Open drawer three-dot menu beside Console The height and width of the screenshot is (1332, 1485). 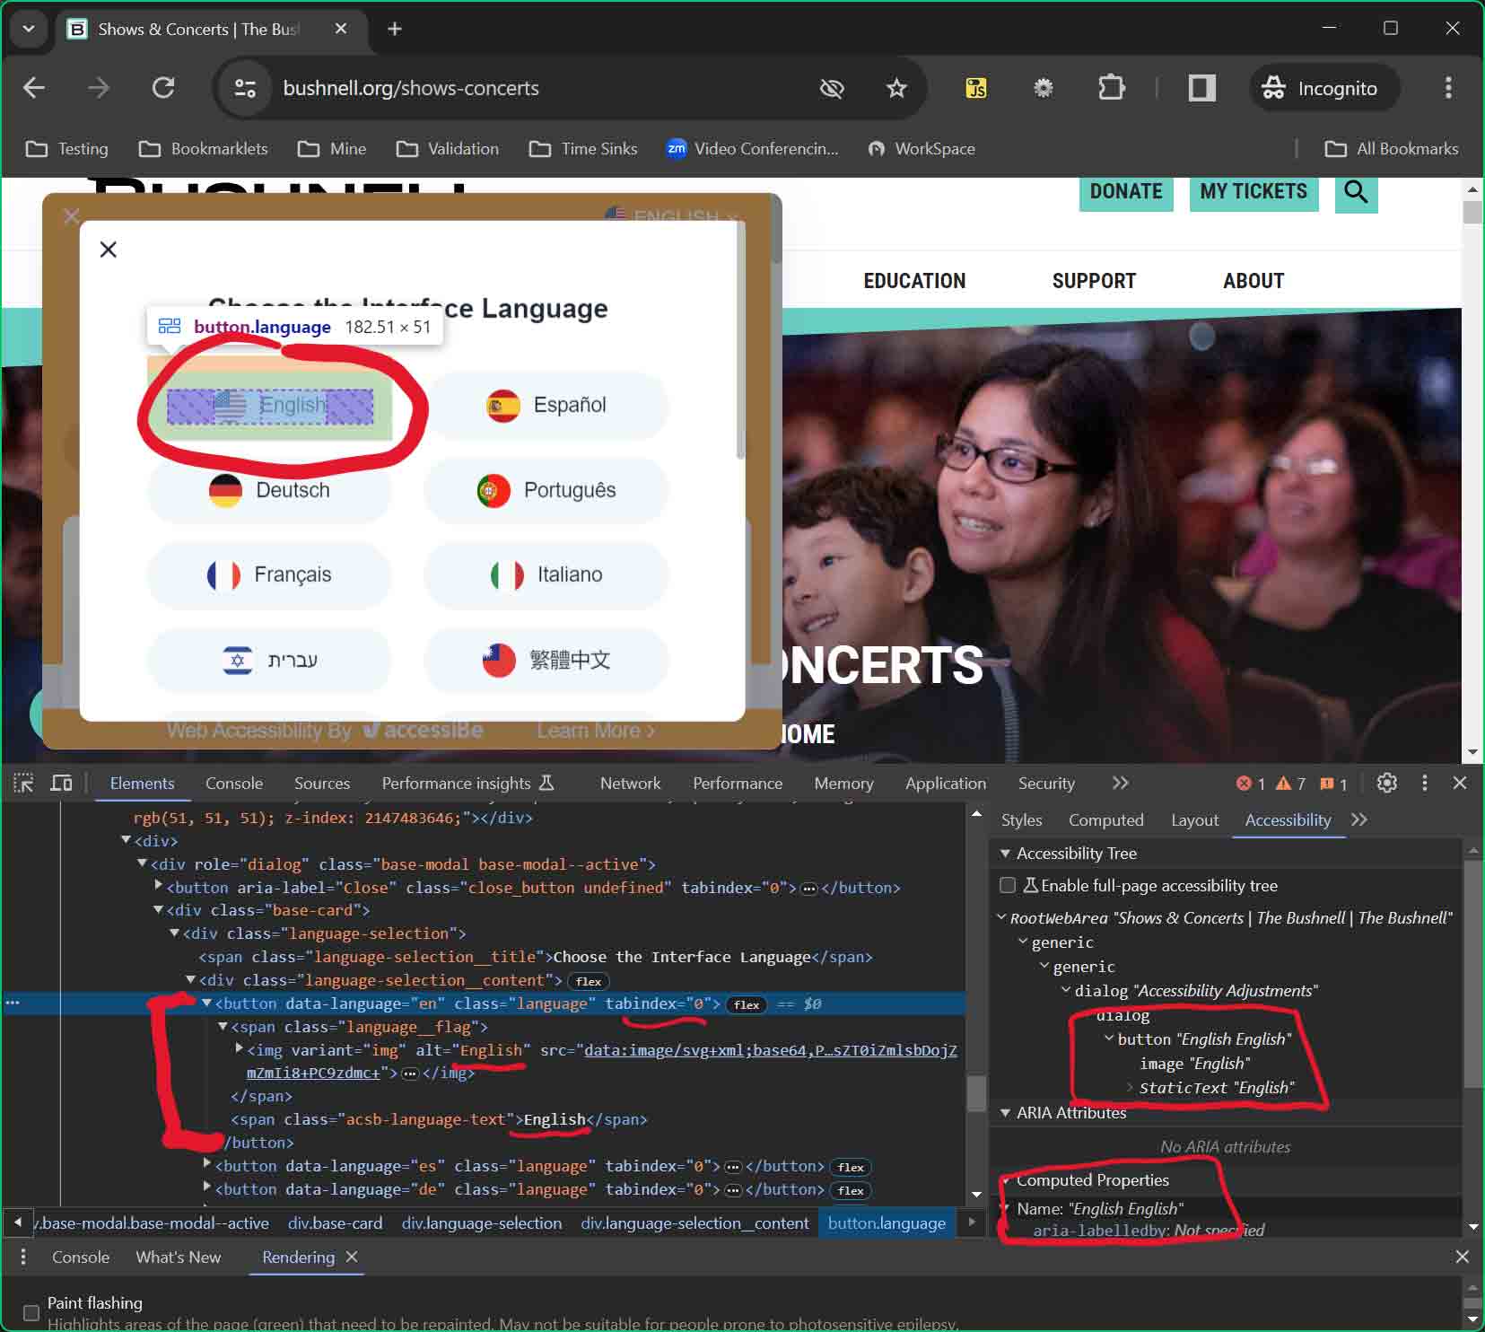[23, 1257]
